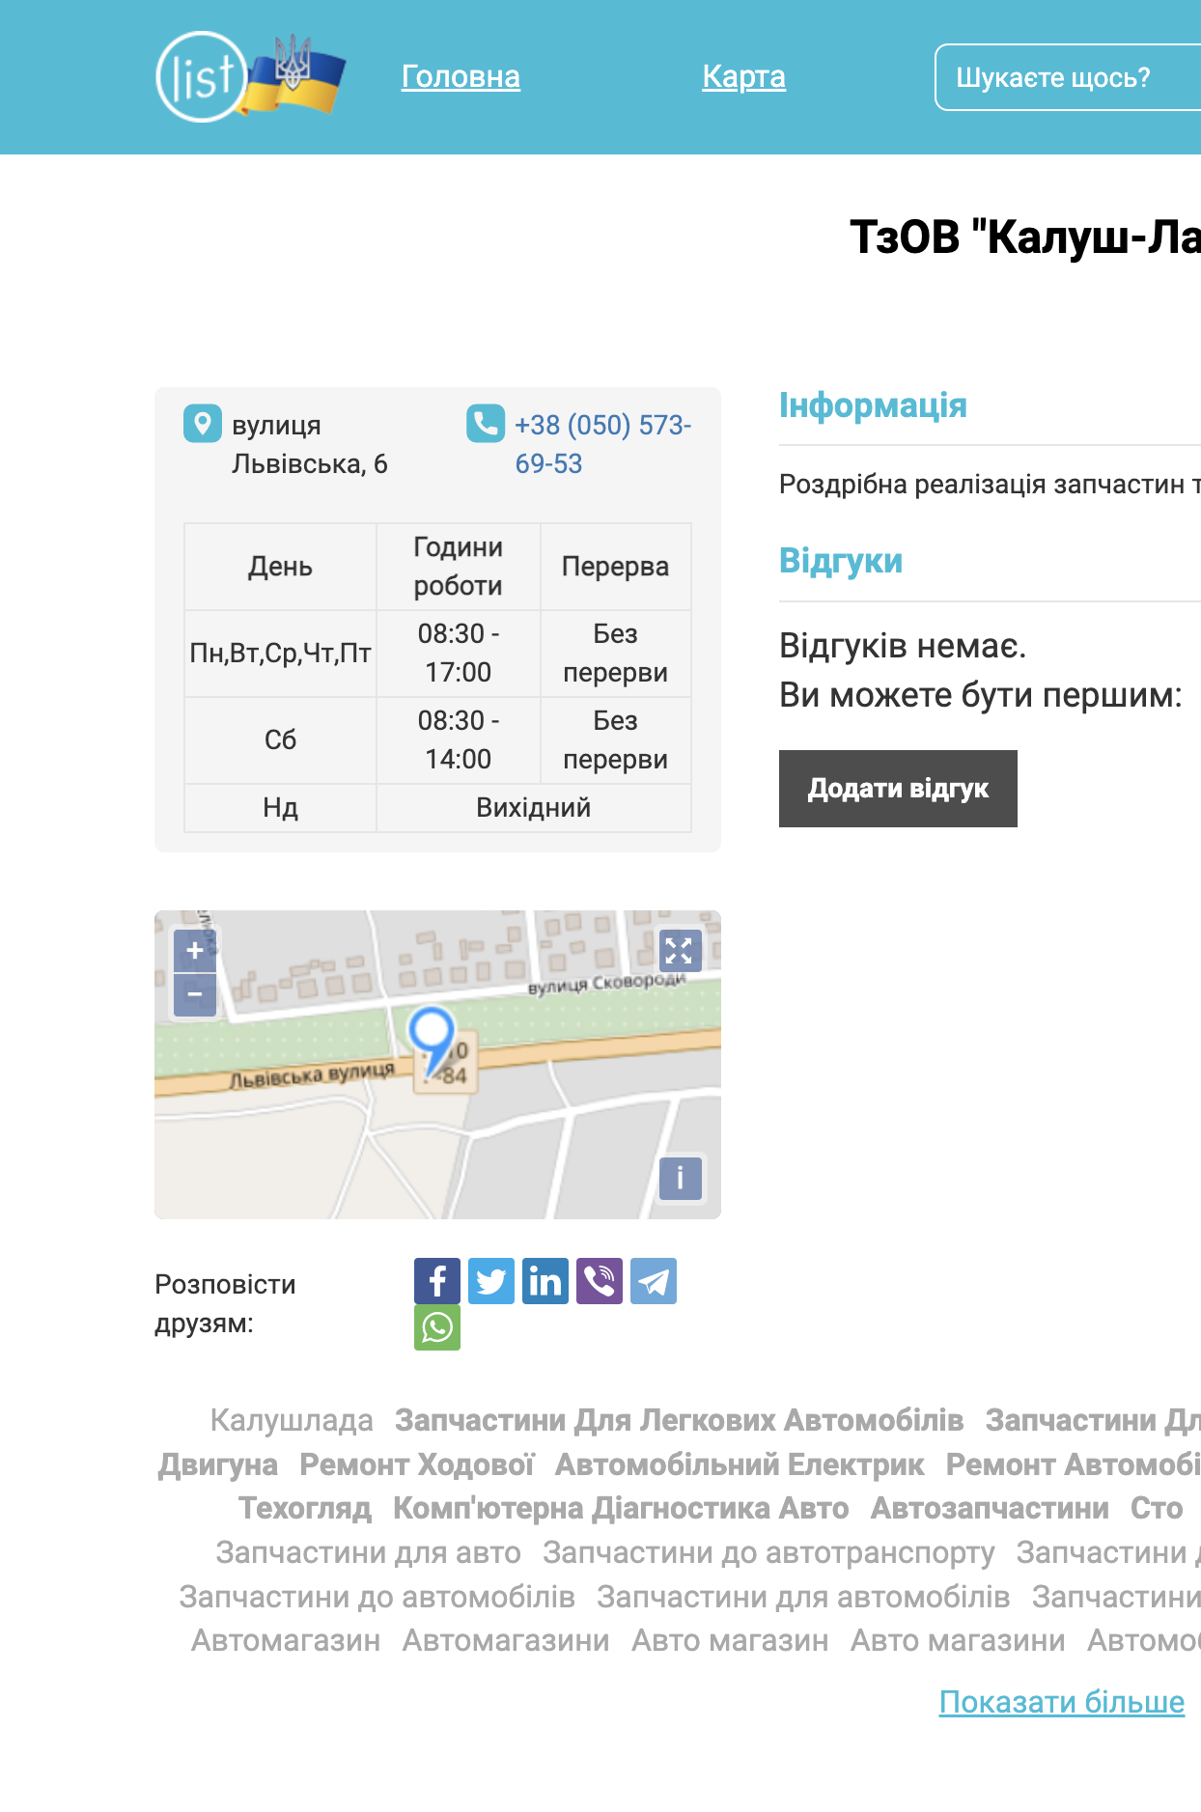Call the +38 (050) 573-69-53 number

tap(603, 444)
